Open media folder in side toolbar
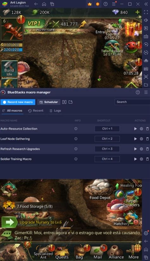This screenshot has height=261, width=150. pyautogui.click(x=146, y=85)
